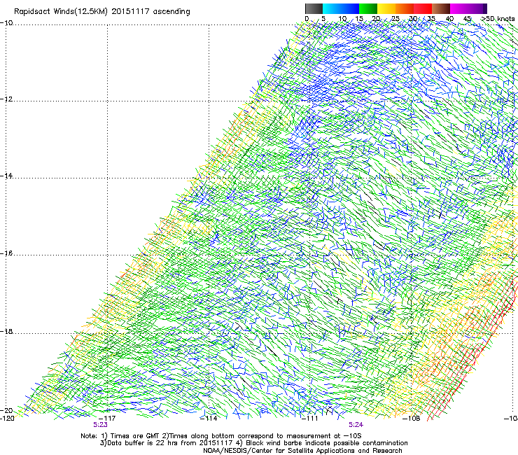This screenshot has width=518, height=455.
Task: Click the brown 35-40 knots legend segment
Action: pyautogui.click(x=441, y=8)
